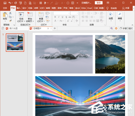Select slide 1 thumbnail in panel
135x116 pixels.
pos(15,43)
